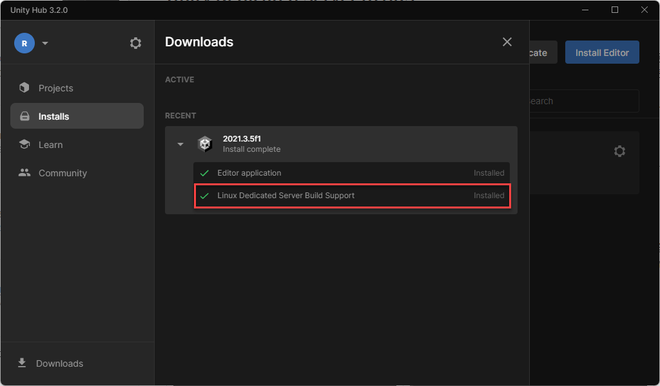Click the Unity logo for 2021.3.5f1
Image resolution: width=660 pixels, height=386 pixels.
205,143
